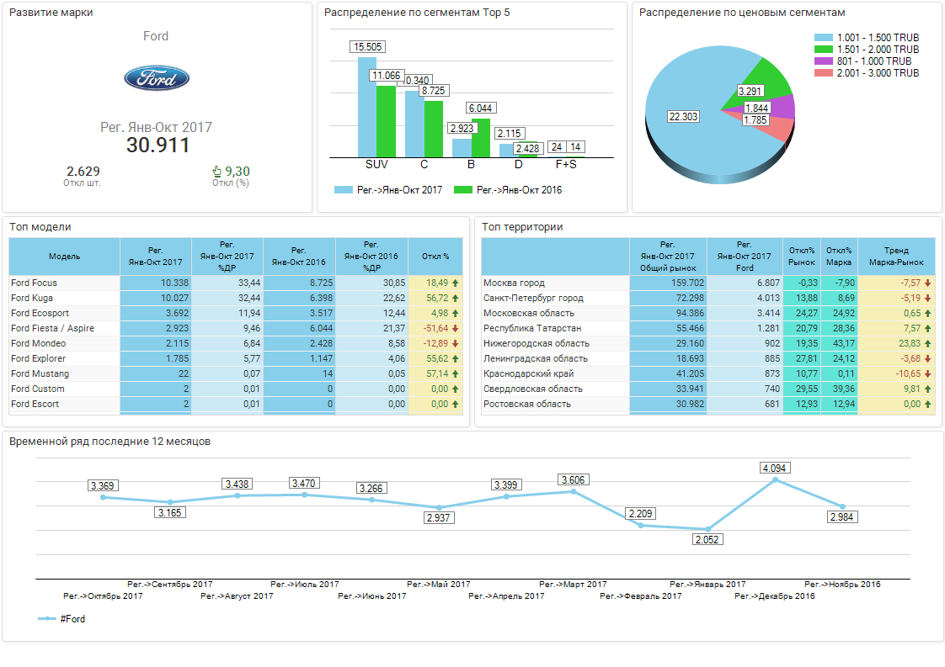Sort models by Откл % column header
Image resolution: width=945 pixels, height=667 pixels.
point(435,256)
